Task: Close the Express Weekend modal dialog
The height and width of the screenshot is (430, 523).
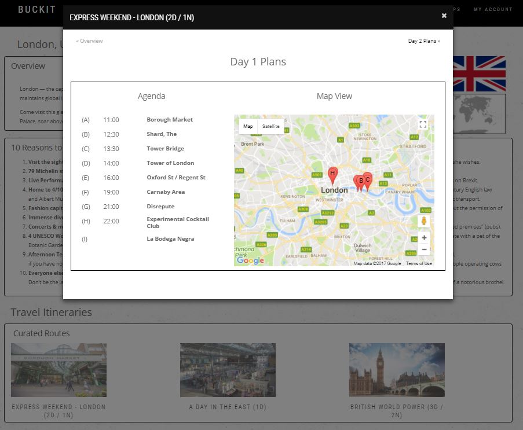Action: (x=444, y=16)
